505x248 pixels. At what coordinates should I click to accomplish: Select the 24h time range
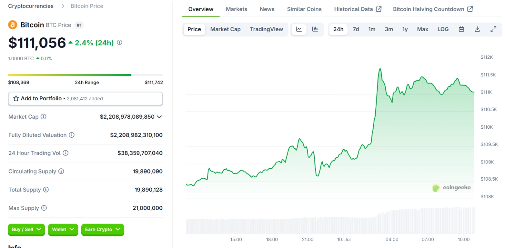[338, 29]
